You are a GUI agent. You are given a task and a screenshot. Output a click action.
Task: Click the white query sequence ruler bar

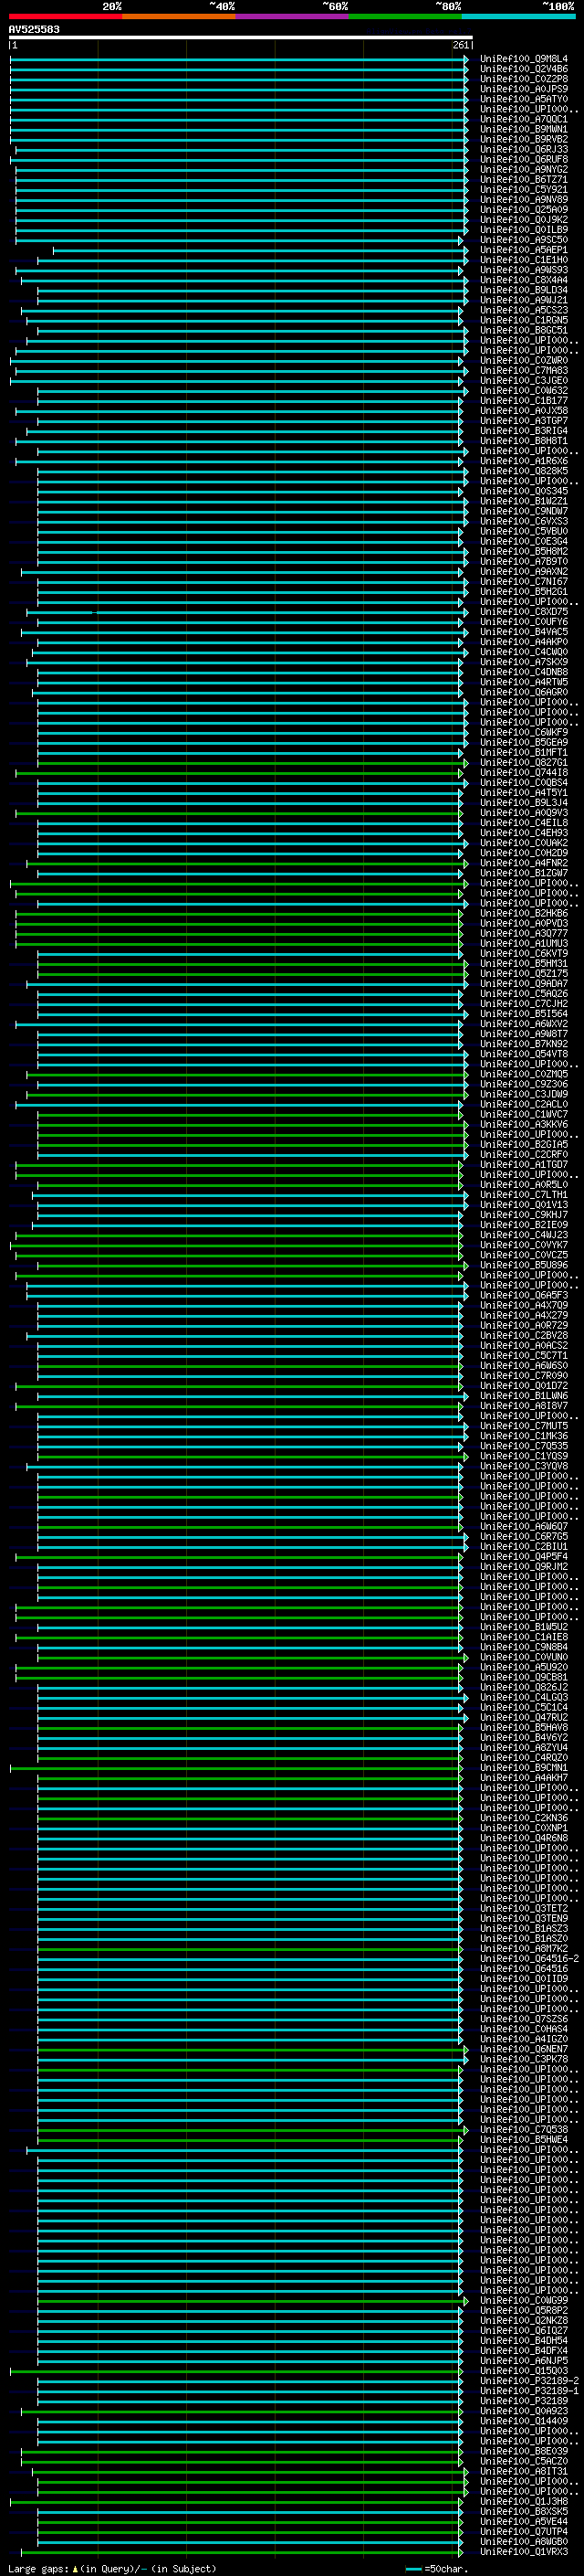(x=240, y=38)
